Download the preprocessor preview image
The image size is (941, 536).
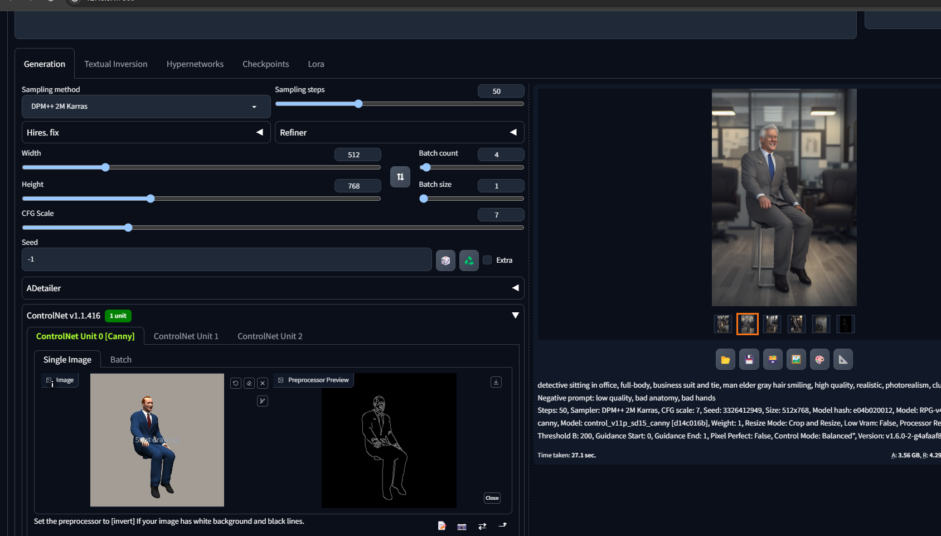pos(496,382)
